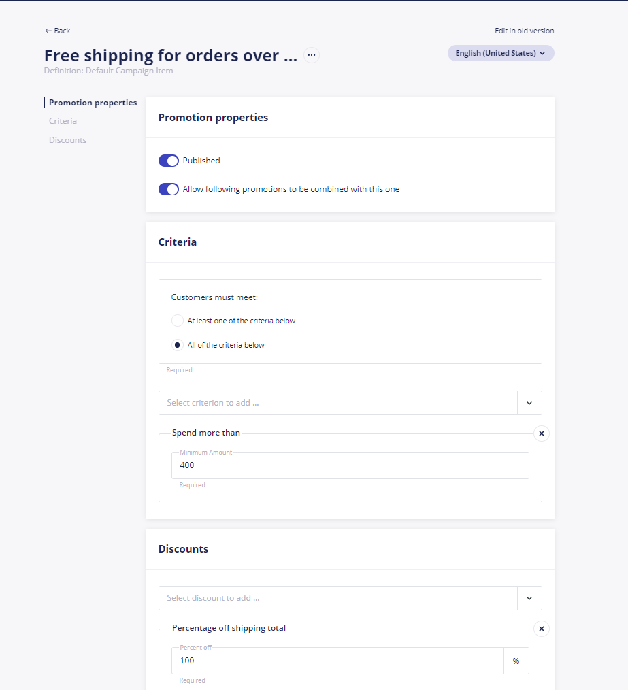The width and height of the screenshot is (628, 690).
Task: Click the Percent off input field
Action: click(x=337, y=661)
